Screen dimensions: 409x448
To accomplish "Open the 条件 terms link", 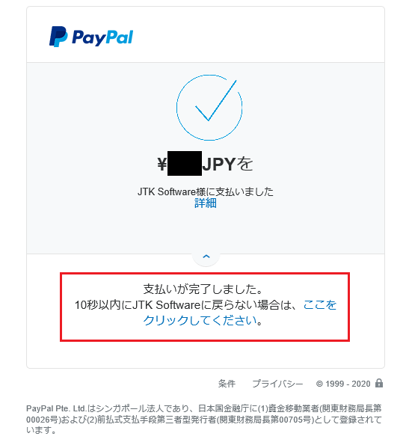I will coord(227,384).
